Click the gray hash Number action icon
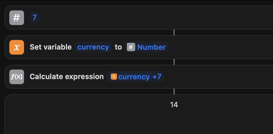Screen dimensions: 273x134 (17, 18)
